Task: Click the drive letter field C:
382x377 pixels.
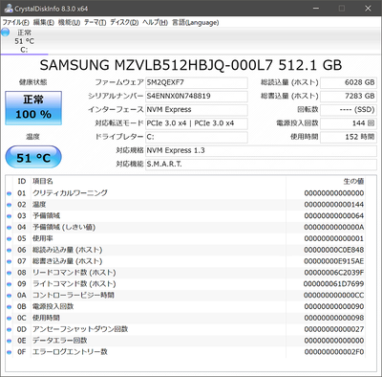Action: click(x=197, y=137)
